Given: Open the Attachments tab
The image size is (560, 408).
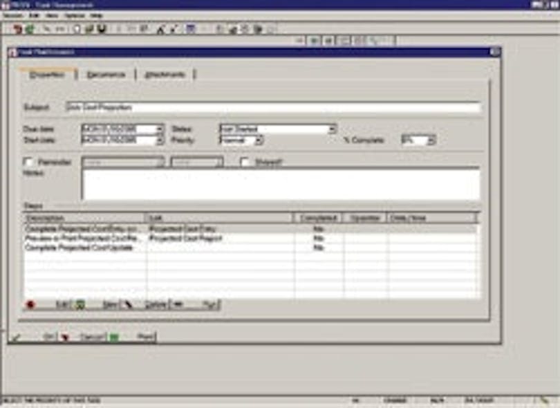Looking at the screenshot, I should [165, 75].
